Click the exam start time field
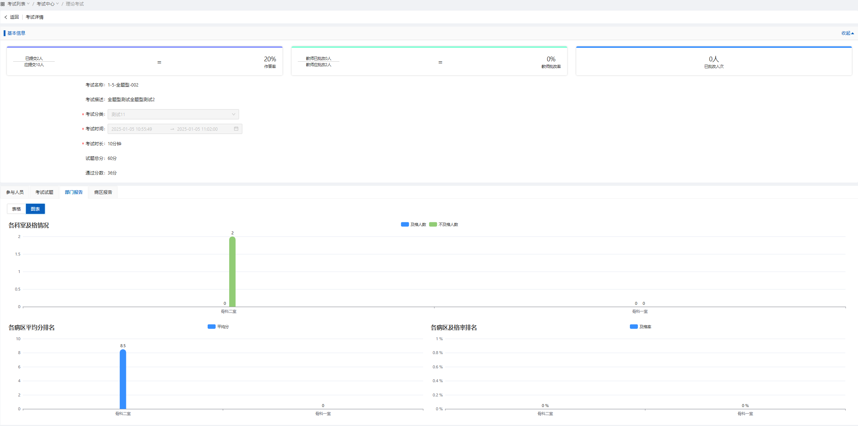This screenshot has height=426, width=858. pos(132,129)
